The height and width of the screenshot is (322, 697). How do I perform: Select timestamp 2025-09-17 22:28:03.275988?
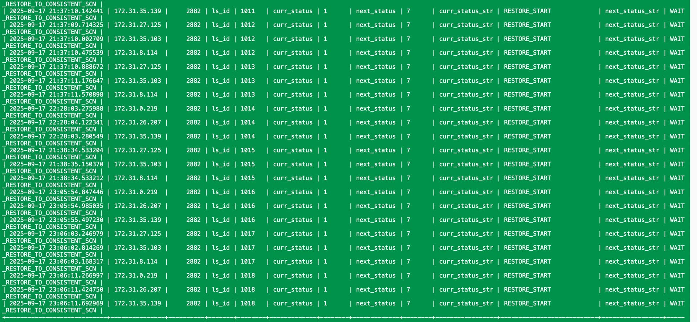coord(56,109)
